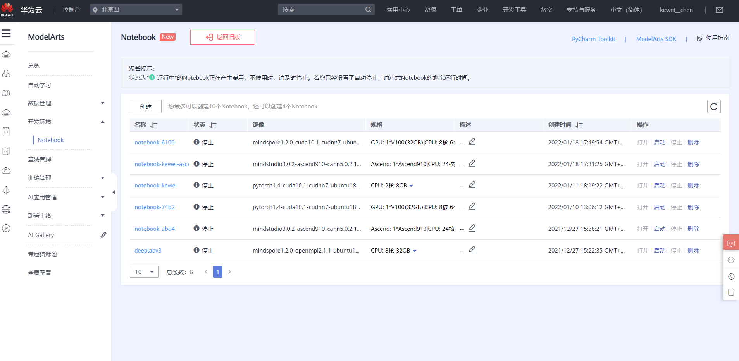Click the edit note icon on right panel

coord(731,292)
